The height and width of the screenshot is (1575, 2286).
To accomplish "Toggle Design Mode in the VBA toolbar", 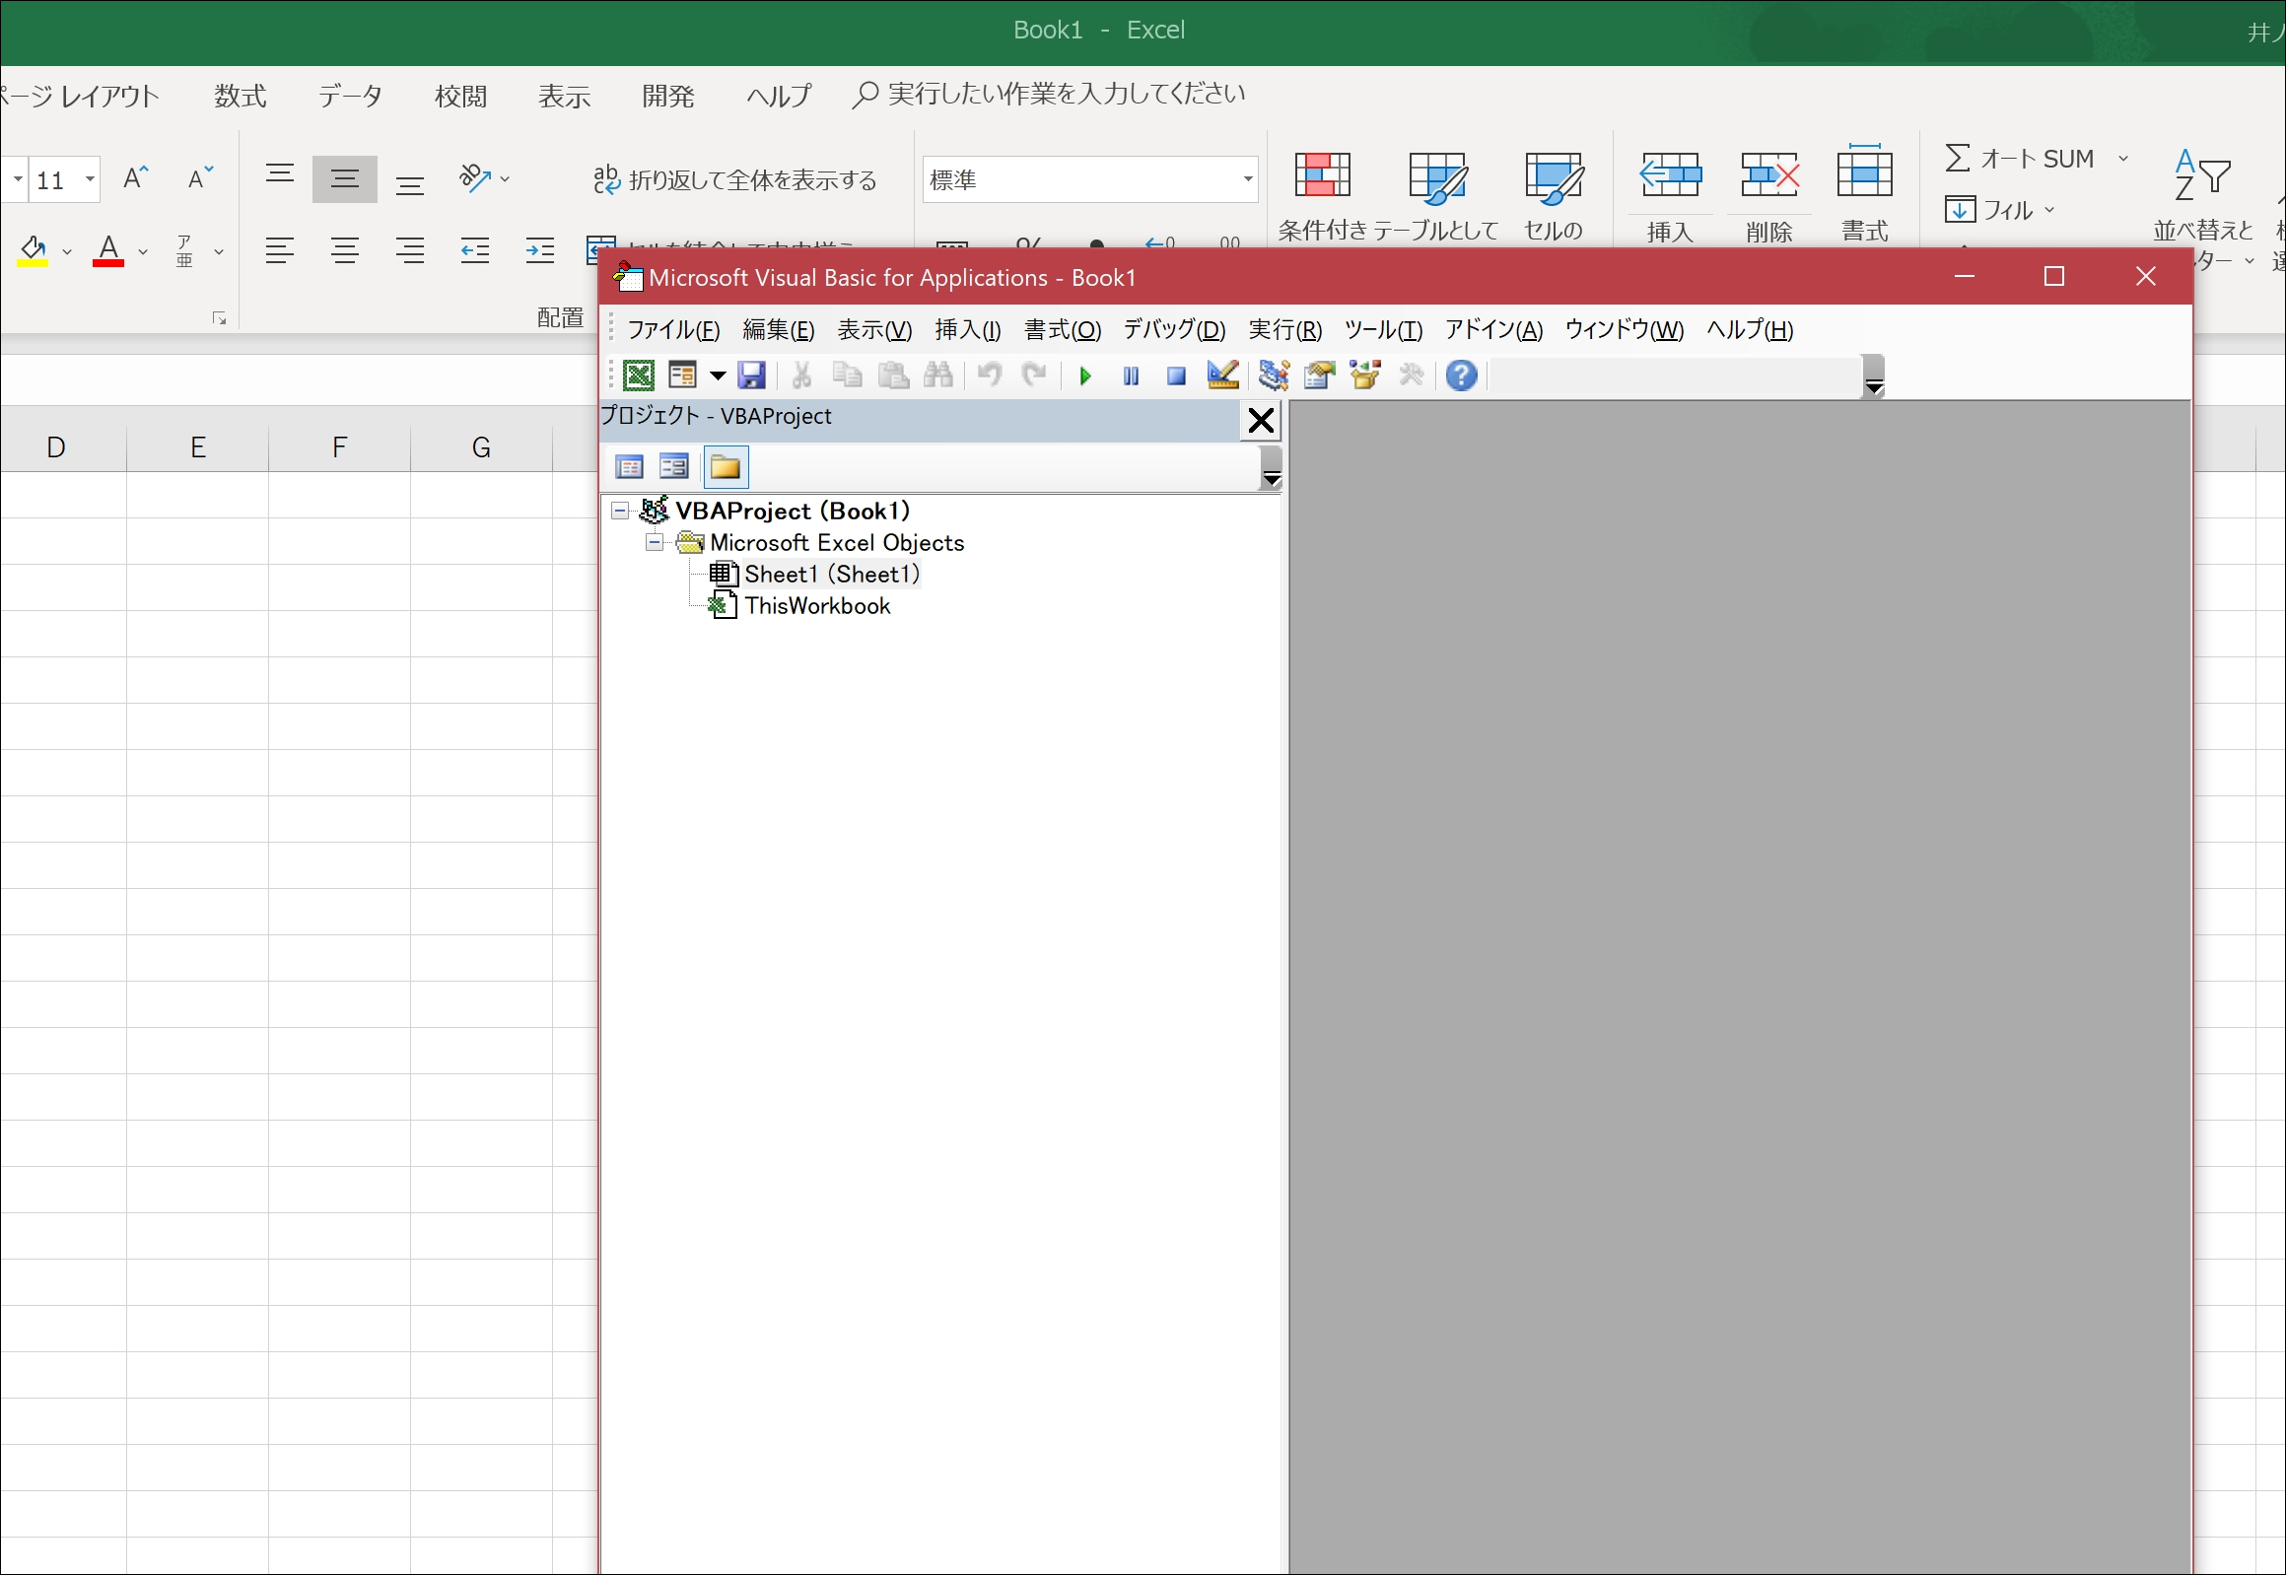I will click(1222, 375).
